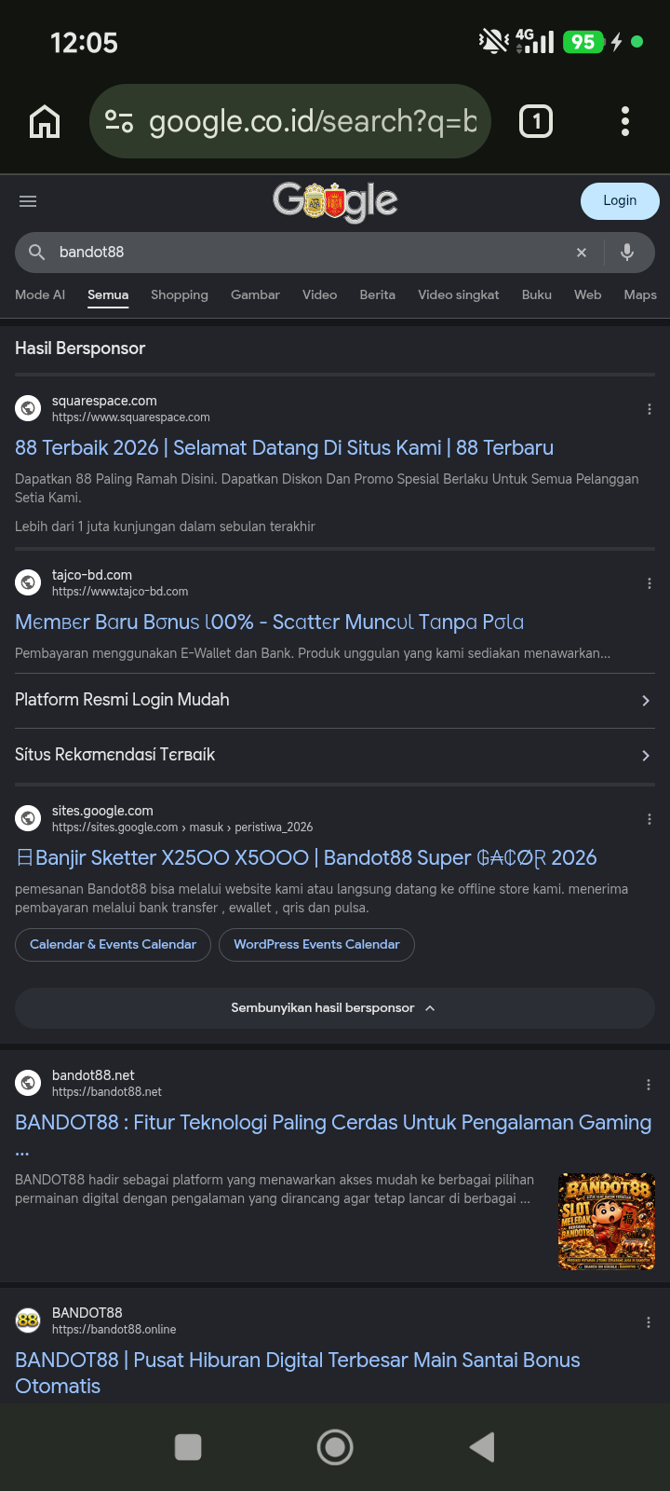Tap the Login button

pos(620,201)
